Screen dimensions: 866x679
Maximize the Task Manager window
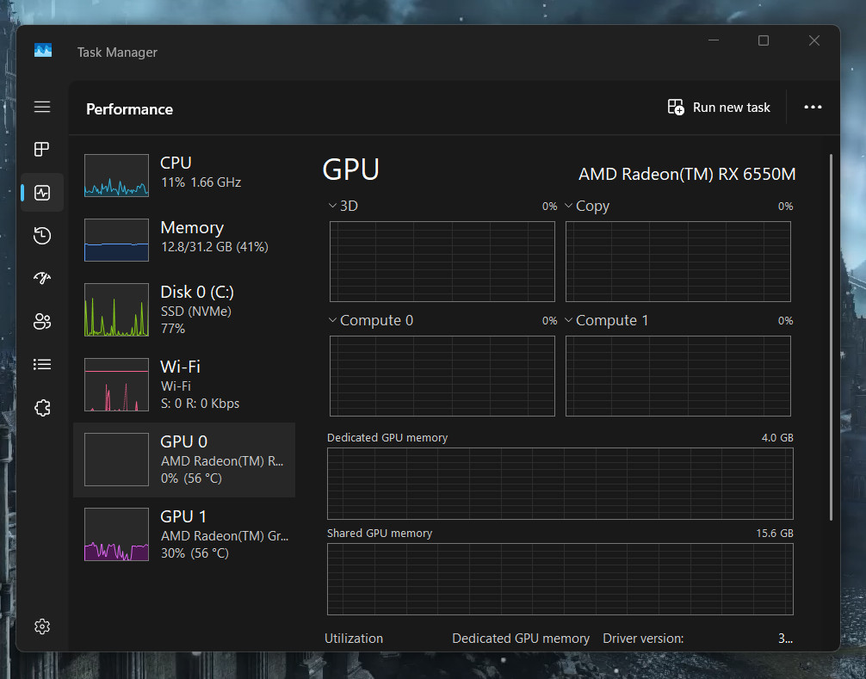pyautogui.click(x=764, y=40)
